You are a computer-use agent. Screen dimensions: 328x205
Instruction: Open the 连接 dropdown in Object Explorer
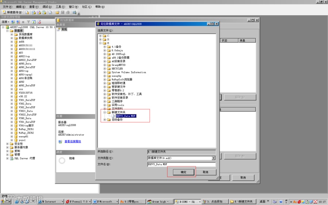tap(5, 22)
